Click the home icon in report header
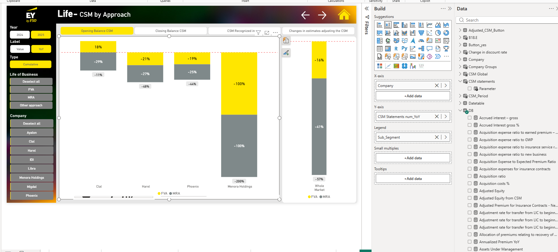 coord(344,15)
